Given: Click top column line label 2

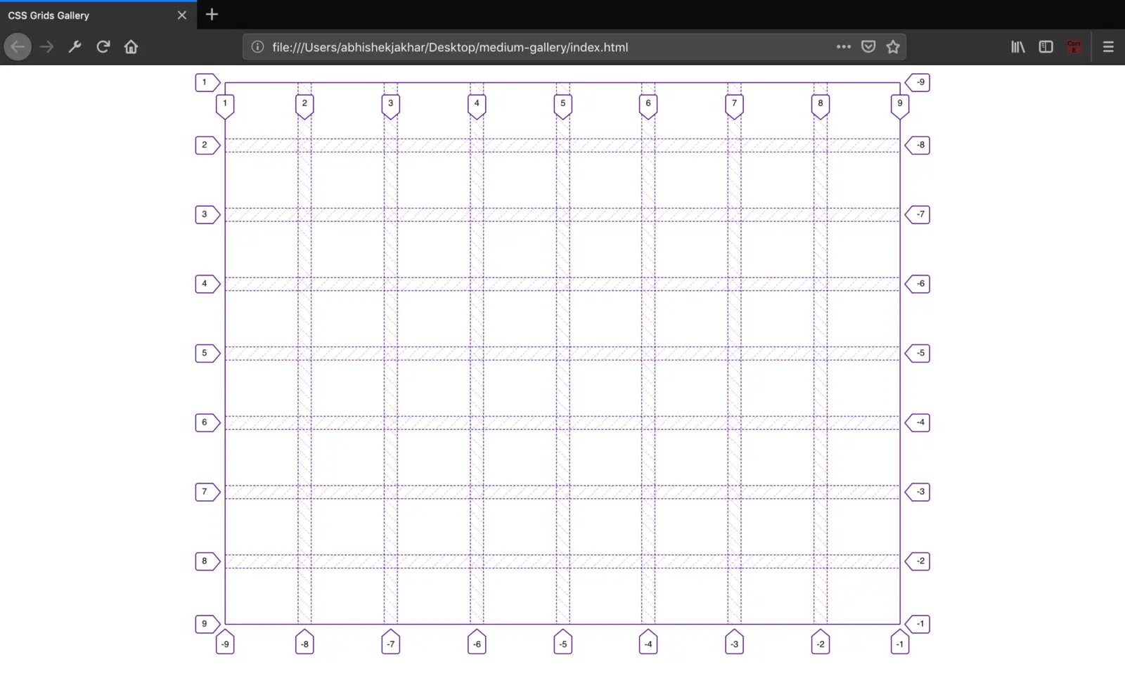Looking at the screenshot, I should pos(304,106).
